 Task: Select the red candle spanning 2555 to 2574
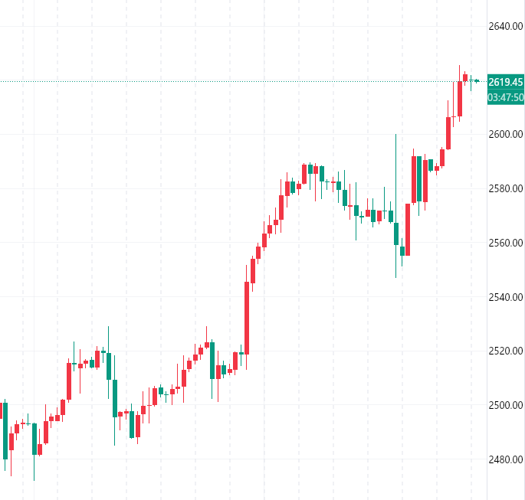408,229
